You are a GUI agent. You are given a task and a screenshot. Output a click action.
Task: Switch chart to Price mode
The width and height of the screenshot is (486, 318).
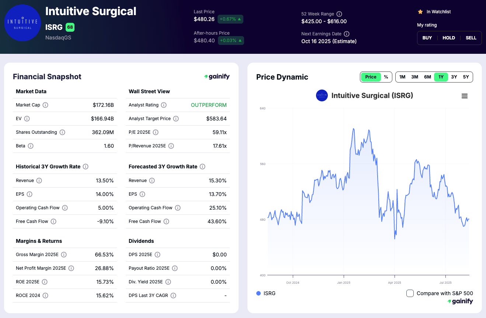coord(371,77)
